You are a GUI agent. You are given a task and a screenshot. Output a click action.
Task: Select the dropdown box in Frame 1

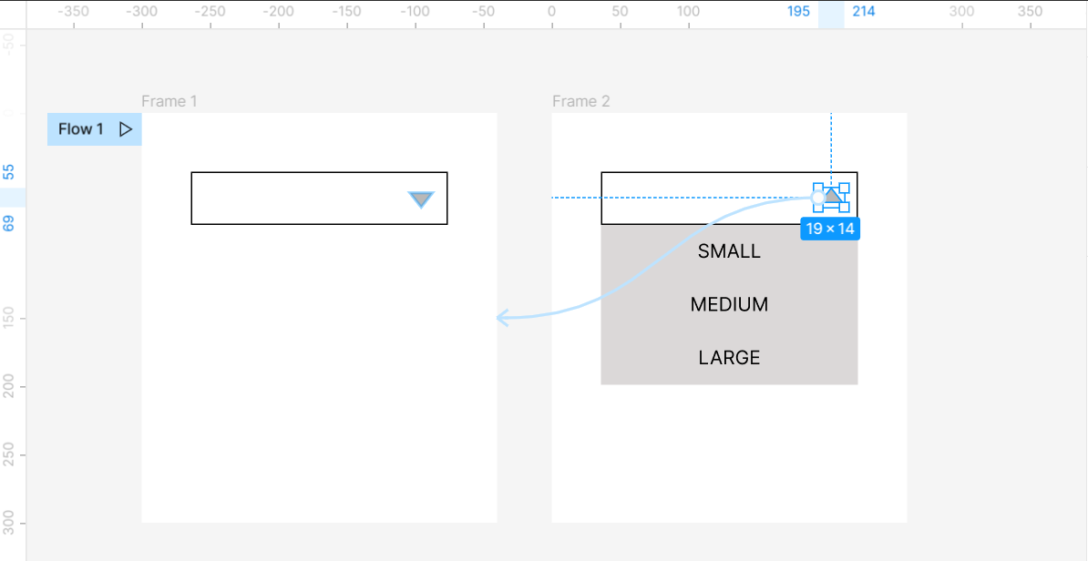coord(301,198)
